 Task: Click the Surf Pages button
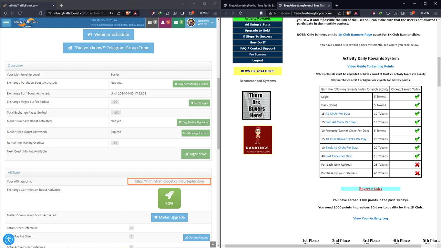tap(199, 103)
